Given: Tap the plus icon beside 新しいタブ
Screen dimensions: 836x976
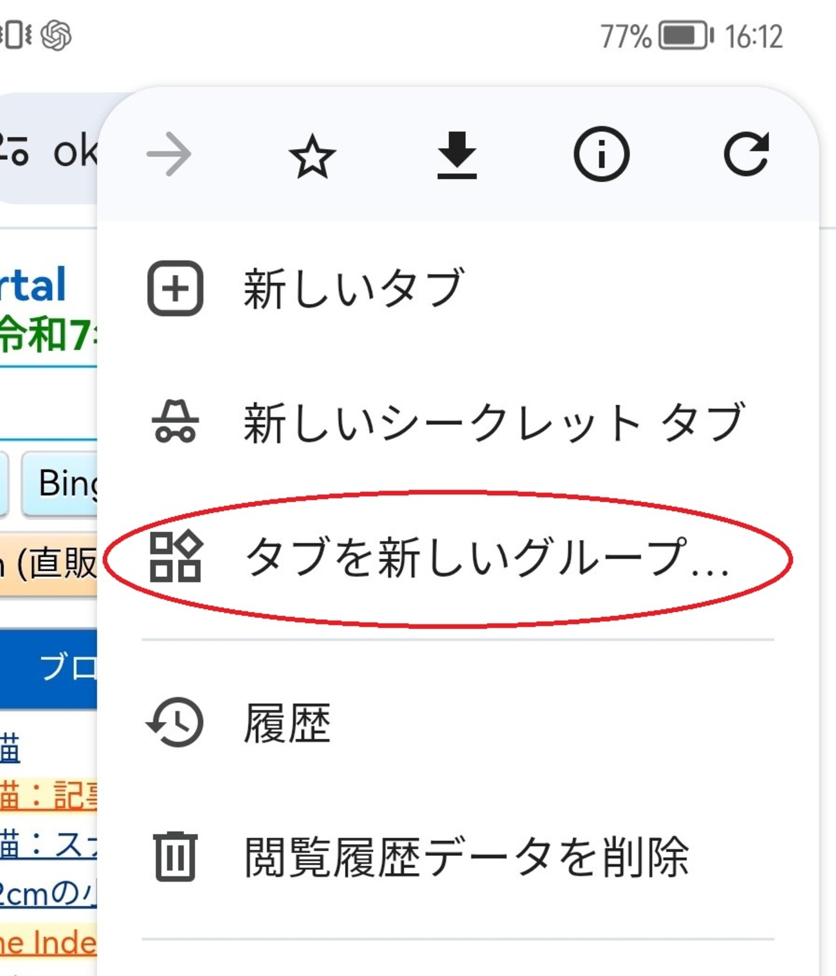Looking at the screenshot, I should (176, 289).
